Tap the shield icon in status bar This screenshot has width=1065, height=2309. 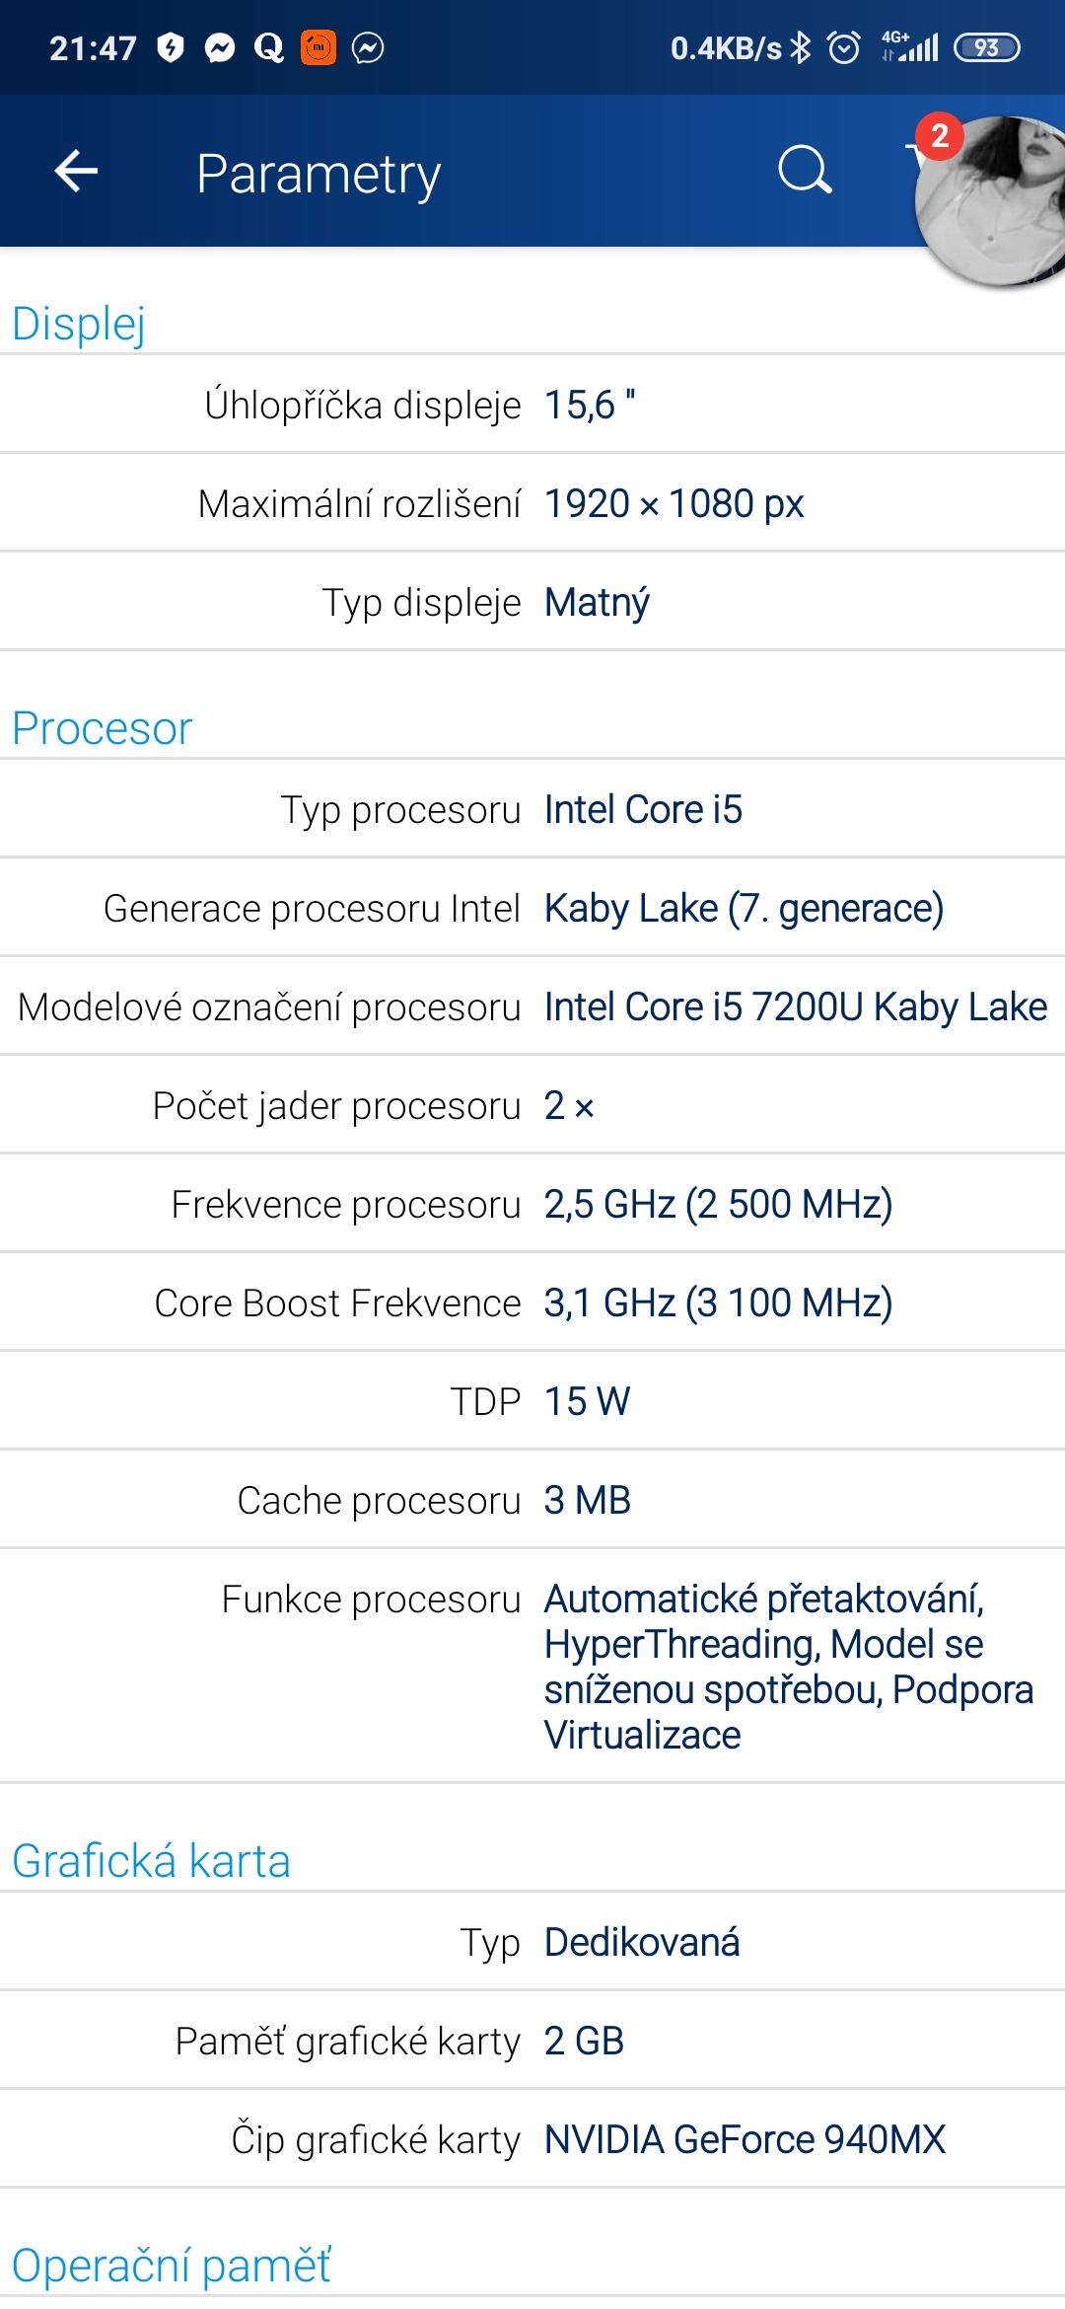[172, 47]
